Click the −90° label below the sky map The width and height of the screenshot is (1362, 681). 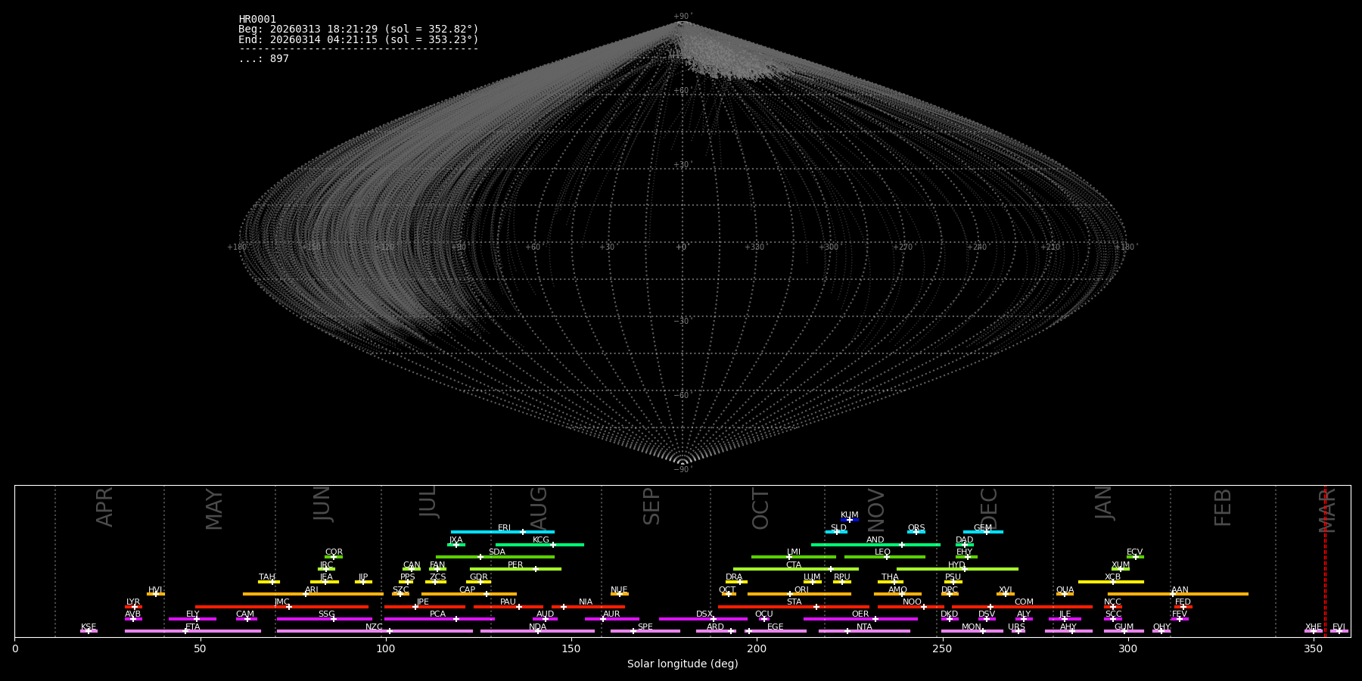[683, 470]
